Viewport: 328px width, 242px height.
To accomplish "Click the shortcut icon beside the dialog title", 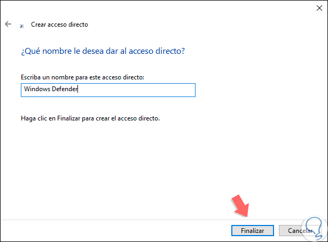I will coord(21,26).
